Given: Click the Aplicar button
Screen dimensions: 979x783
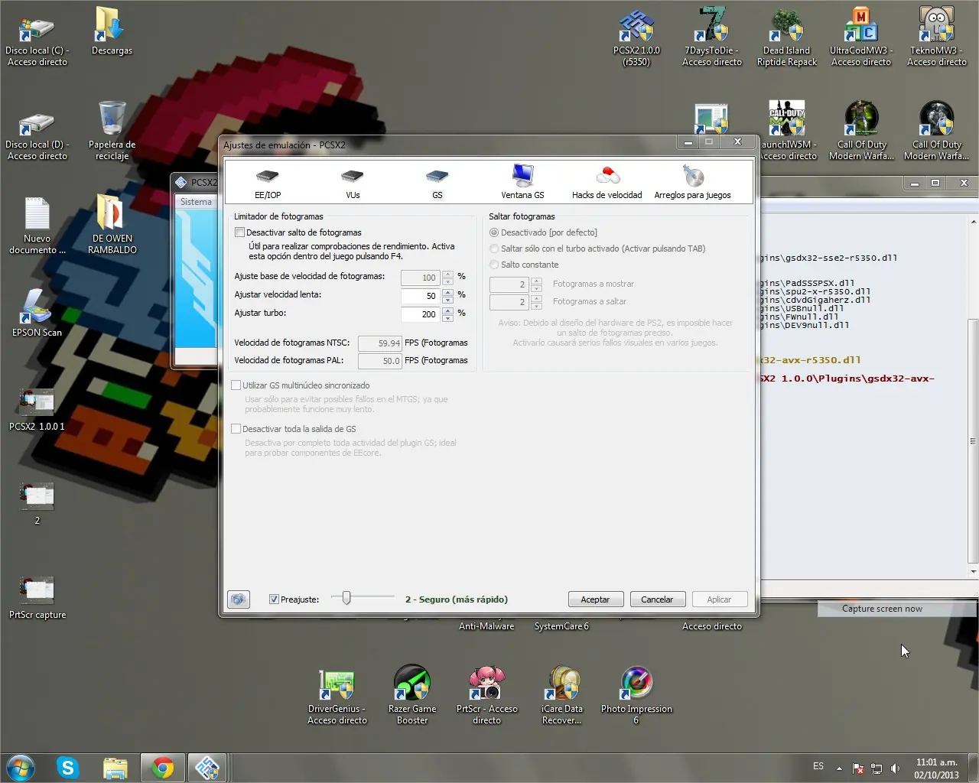Looking at the screenshot, I should pyautogui.click(x=719, y=599).
